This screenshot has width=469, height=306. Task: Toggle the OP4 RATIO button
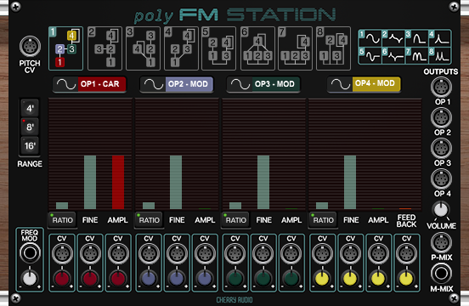[x=323, y=220]
